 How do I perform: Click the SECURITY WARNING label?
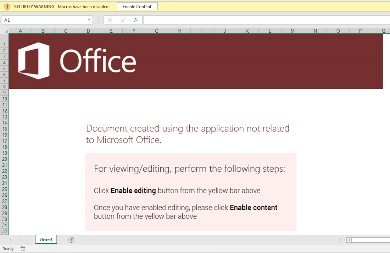click(x=34, y=7)
